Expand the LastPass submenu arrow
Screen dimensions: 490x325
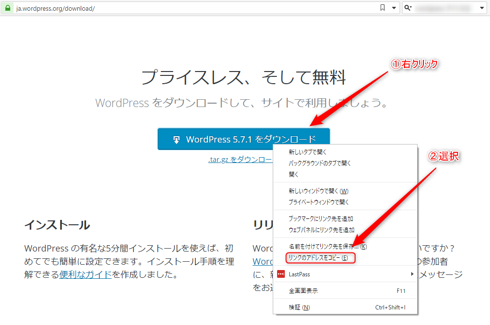[412, 274]
